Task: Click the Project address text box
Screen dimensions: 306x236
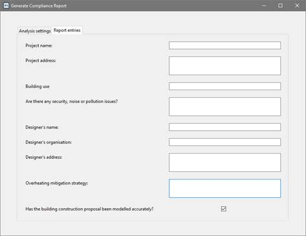Action: (x=225, y=65)
